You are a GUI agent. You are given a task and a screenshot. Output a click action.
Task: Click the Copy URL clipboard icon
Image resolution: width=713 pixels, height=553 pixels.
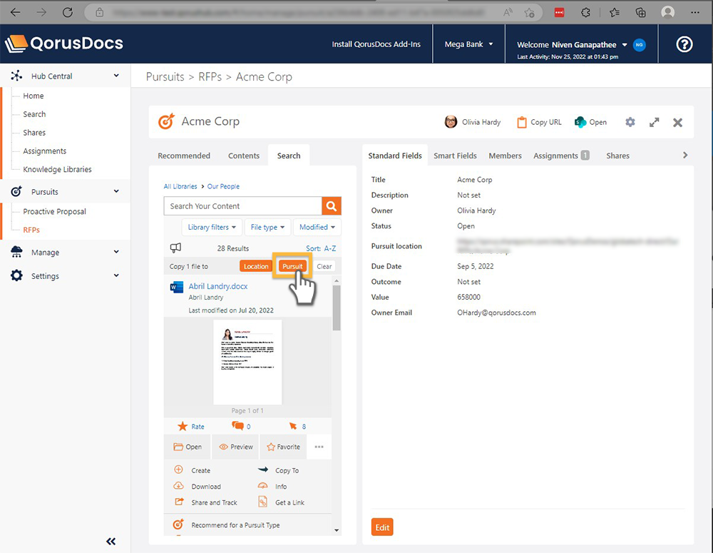tap(522, 122)
